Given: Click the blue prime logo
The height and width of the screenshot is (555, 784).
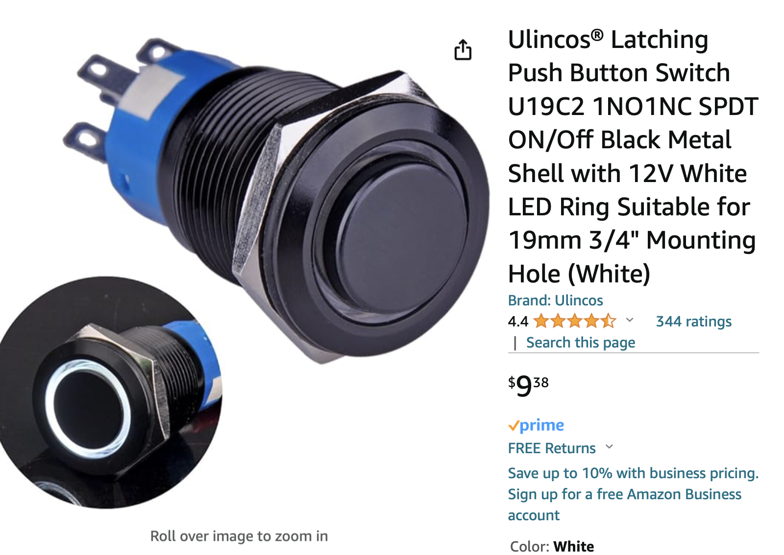Looking at the screenshot, I should 542,425.
